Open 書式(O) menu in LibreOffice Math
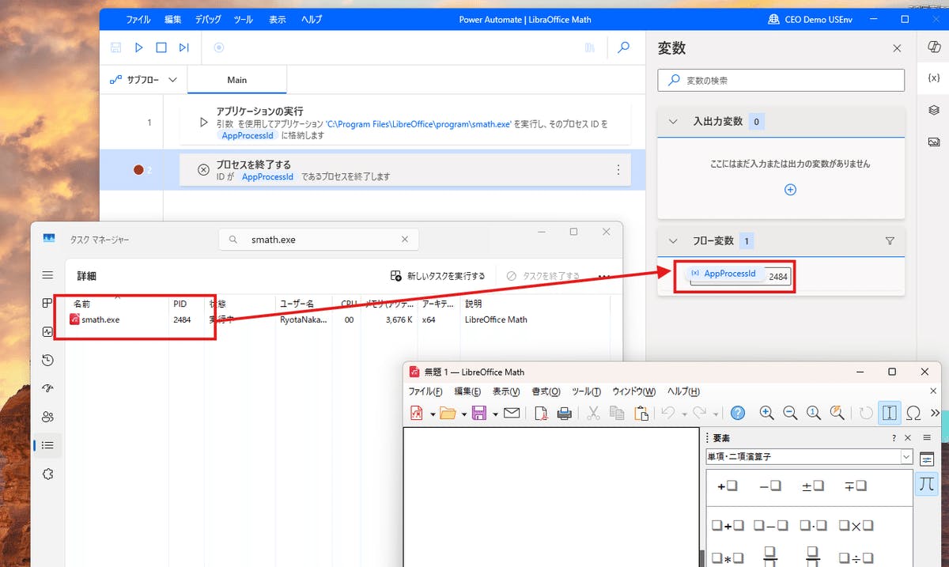This screenshot has height=567, width=949. click(546, 391)
